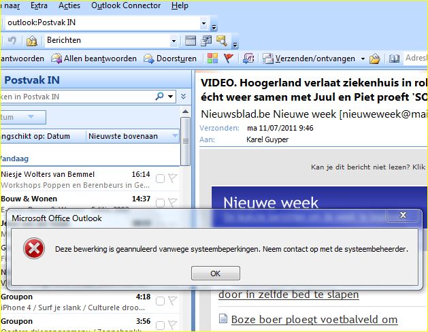
Task: Open the Berichten view dropdown
Action: [x=174, y=41]
